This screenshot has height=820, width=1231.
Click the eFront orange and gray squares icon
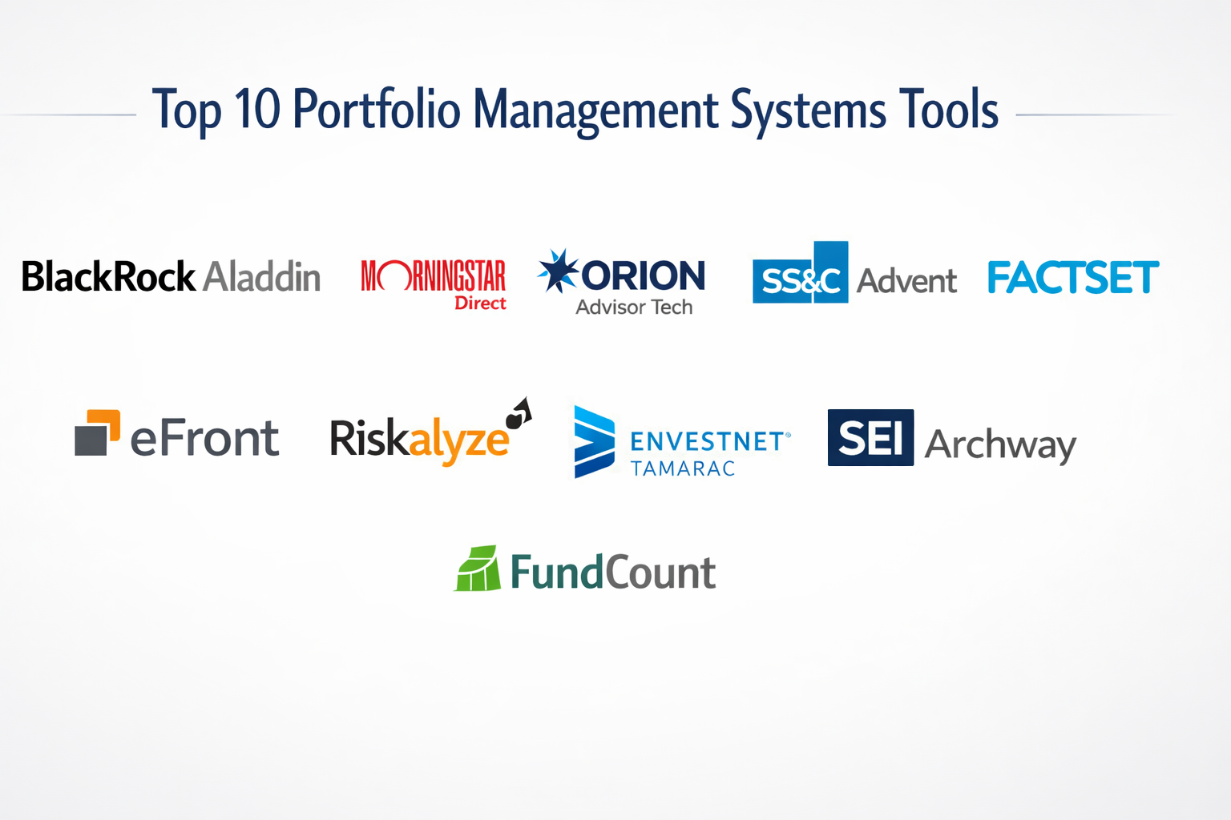tap(97, 432)
